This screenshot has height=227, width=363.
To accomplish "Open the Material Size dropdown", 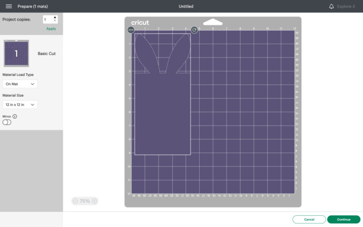I will point(20,105).
